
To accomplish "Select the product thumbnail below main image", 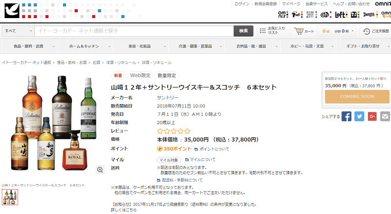I will pyautogui.click(x=10, y=197).
